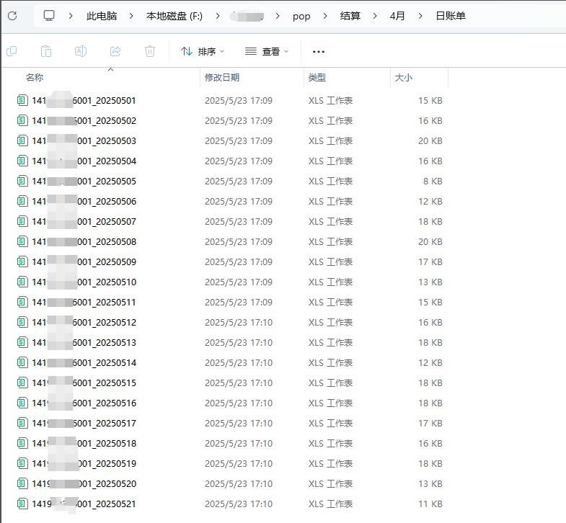Select file icon for _20250515
This screenshot has height=523, width=566.
tap(22, 383)
